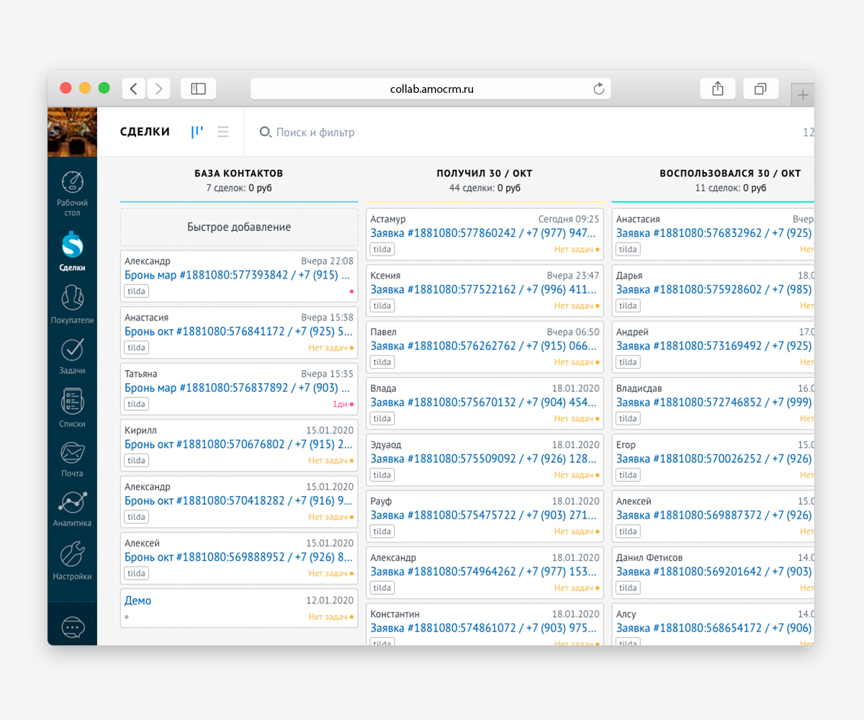Screen dimensions: 864x720
Task: Open the Покупатели section
Action: click(72, 305)
